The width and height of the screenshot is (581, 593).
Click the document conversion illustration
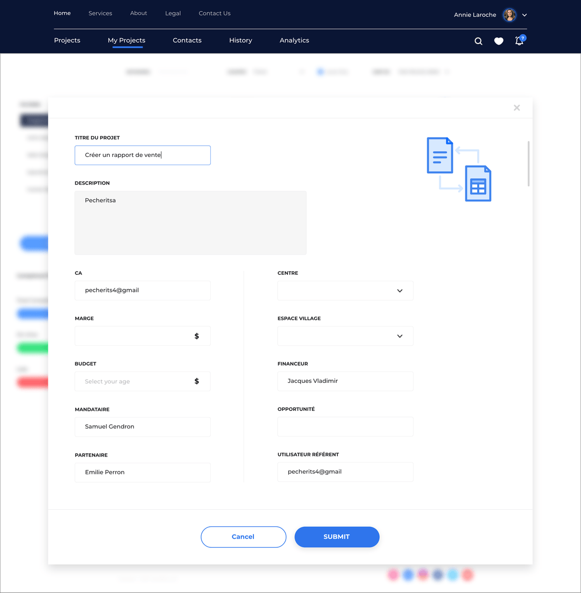[x=459, y=169]
